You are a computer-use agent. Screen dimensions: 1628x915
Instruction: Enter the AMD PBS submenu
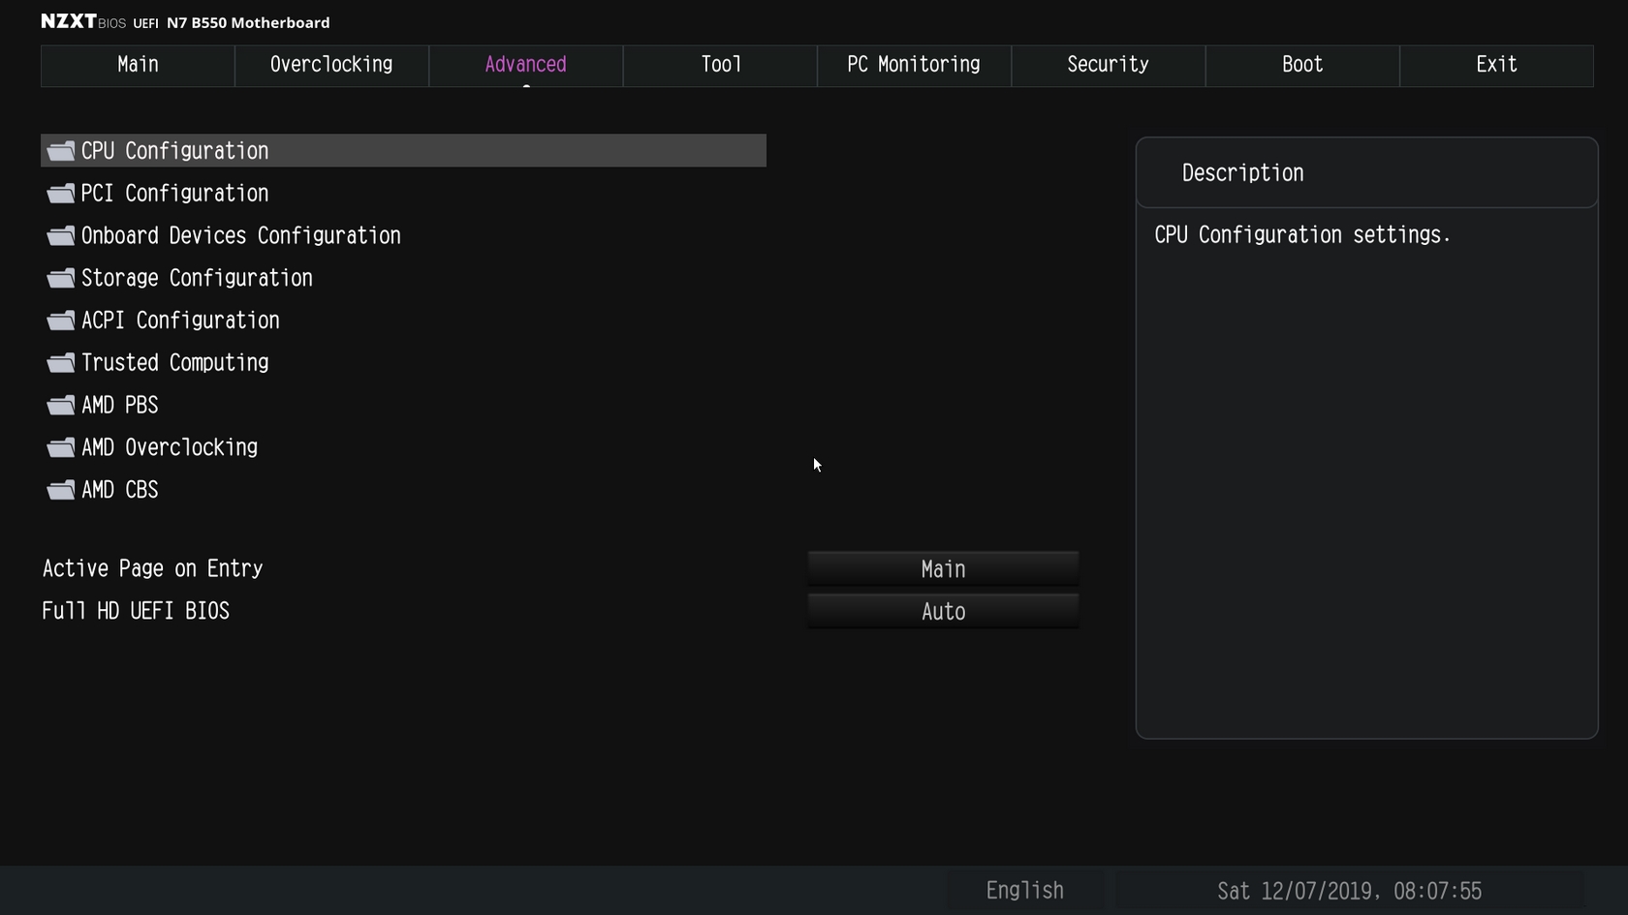tap(119, 405)
